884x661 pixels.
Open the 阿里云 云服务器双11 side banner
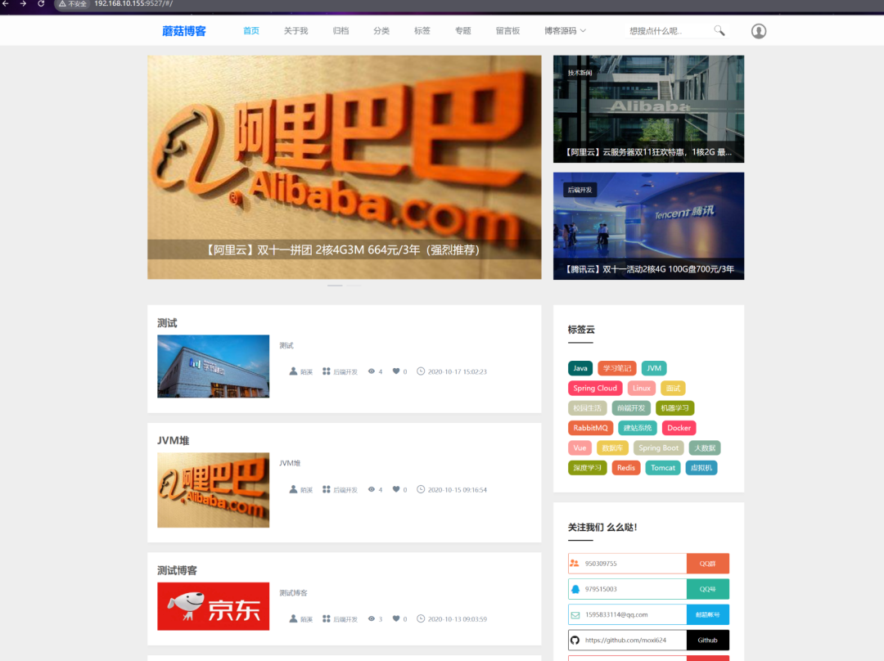pyautogui.click(x=648, y=109)
